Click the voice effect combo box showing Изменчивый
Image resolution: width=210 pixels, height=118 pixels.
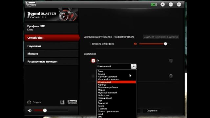(x=116, y=66)
